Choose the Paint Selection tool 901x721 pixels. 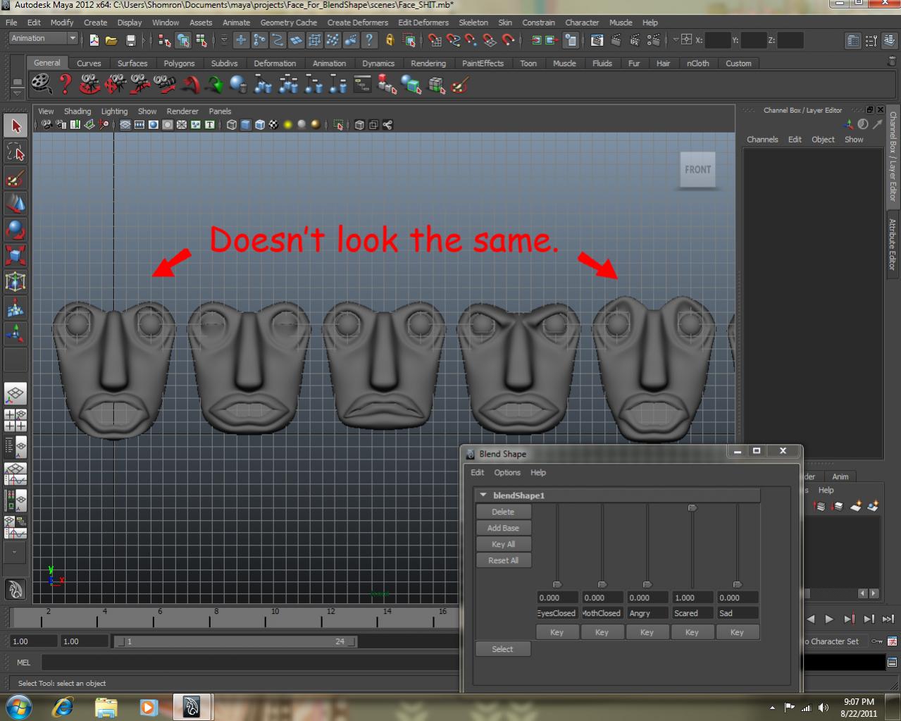15,177
